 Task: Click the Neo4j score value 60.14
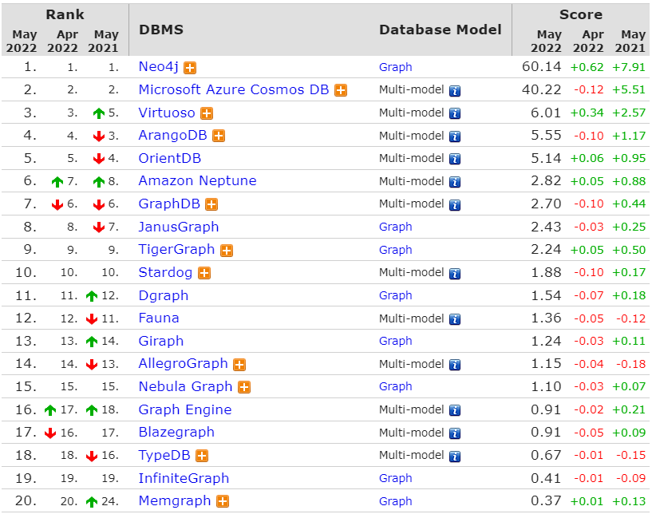pyautogui.click(x=541, y=66)
